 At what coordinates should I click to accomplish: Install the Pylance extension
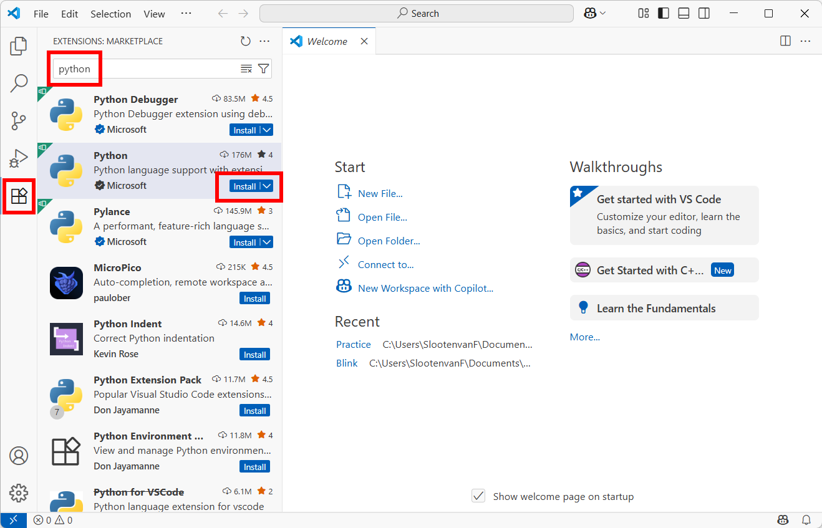pos(244,242)
